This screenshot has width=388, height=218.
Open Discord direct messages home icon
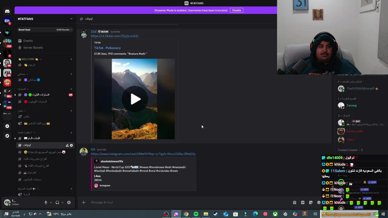pos(7,12)
